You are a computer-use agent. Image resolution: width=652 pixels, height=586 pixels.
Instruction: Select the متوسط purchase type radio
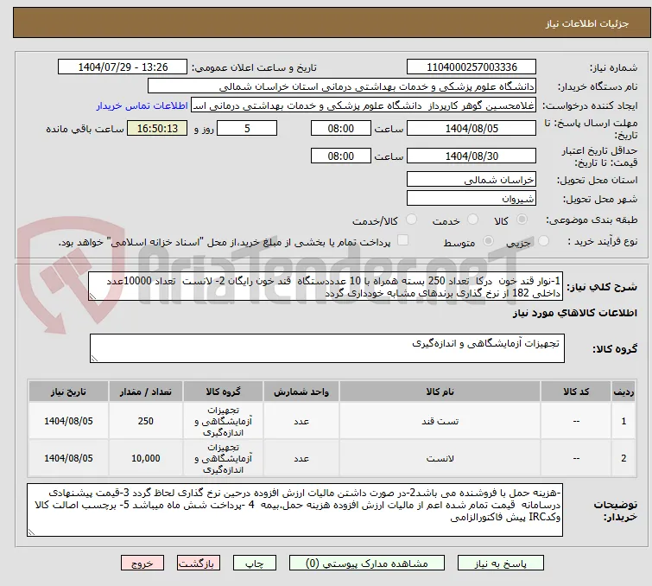click(488, 241)
